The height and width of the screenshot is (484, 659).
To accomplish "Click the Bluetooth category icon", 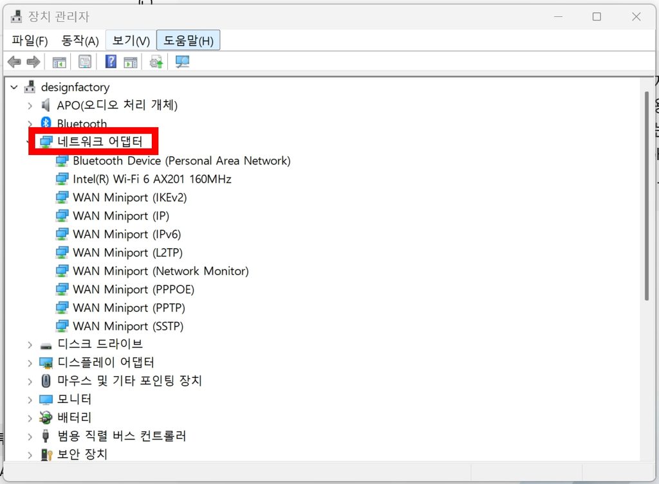I will (46, 123).
